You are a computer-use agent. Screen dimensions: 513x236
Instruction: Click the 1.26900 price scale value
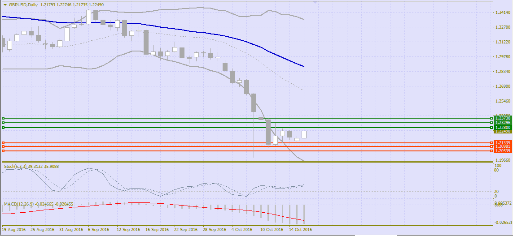(504, 86)
